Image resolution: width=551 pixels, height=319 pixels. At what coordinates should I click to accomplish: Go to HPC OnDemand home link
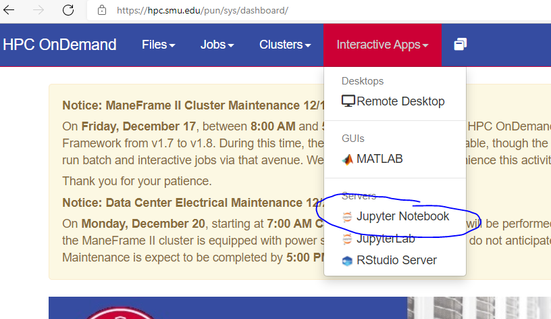click(x=59, y=45)
